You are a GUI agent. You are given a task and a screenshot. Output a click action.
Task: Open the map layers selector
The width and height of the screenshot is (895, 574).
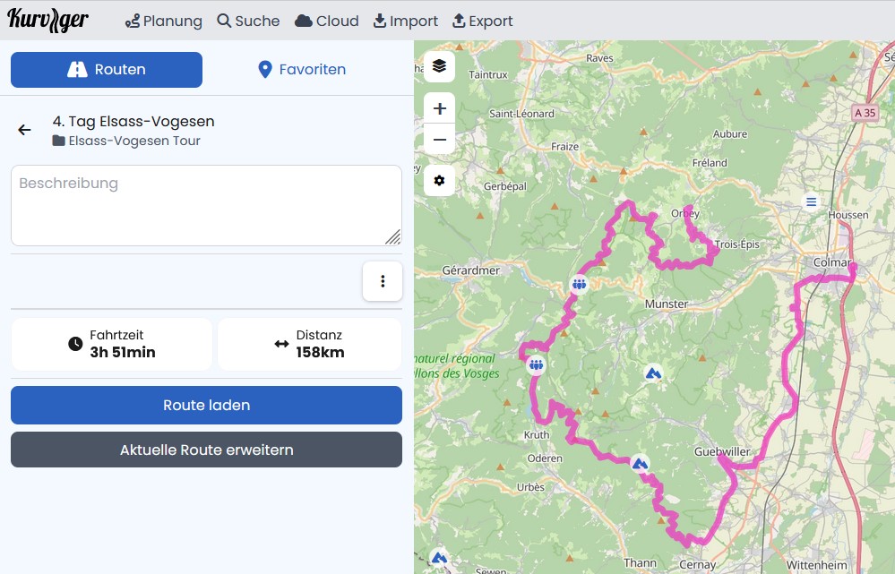(439, 66)
